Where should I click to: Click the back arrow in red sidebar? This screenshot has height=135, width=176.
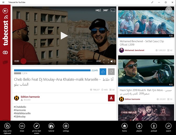5,11
